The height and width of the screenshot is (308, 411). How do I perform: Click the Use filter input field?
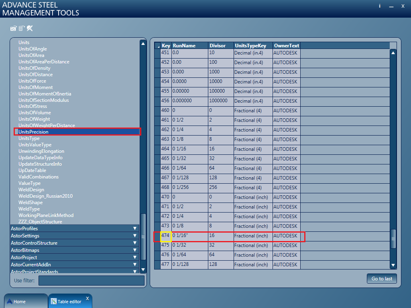tap(92, 280)
